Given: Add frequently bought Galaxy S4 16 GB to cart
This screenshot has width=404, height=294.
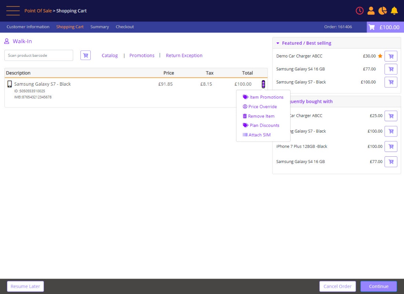Looking at the screenshot, I should 391,162.
